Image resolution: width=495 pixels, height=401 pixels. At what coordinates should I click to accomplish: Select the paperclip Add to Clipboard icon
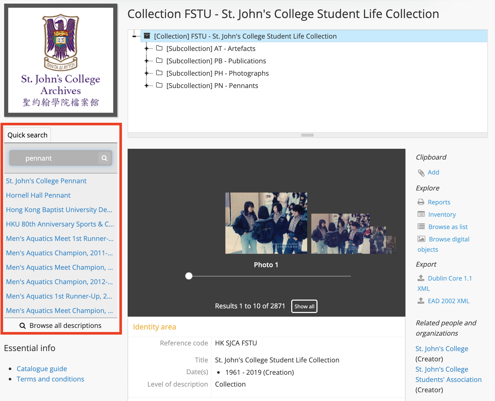point(421,172)
